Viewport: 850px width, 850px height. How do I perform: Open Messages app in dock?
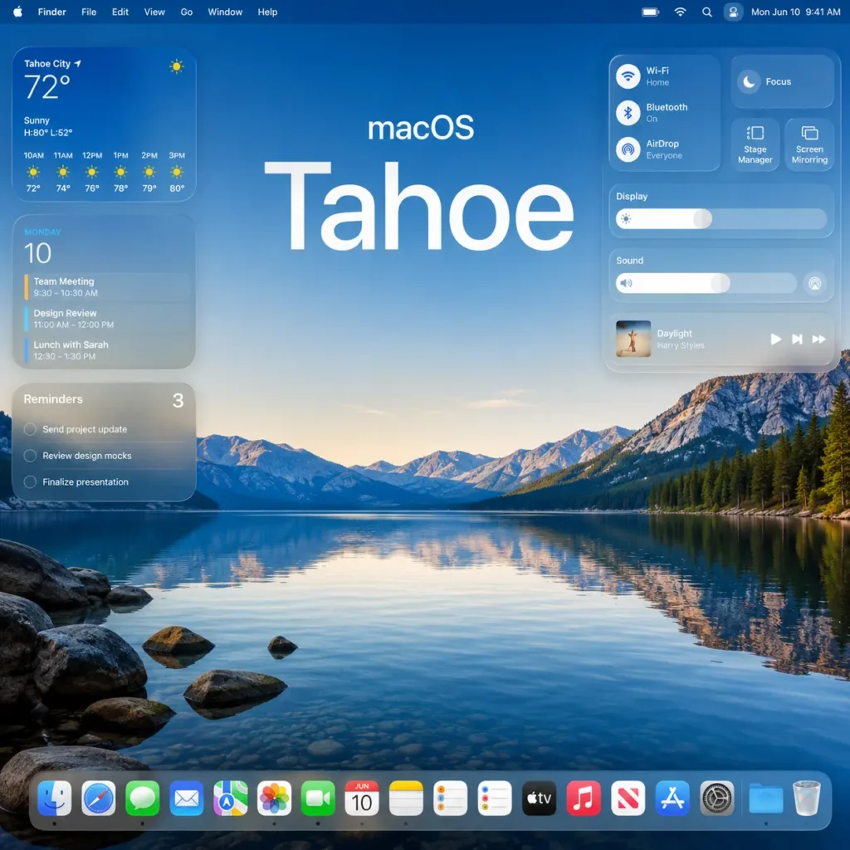(x=143, y=798)
